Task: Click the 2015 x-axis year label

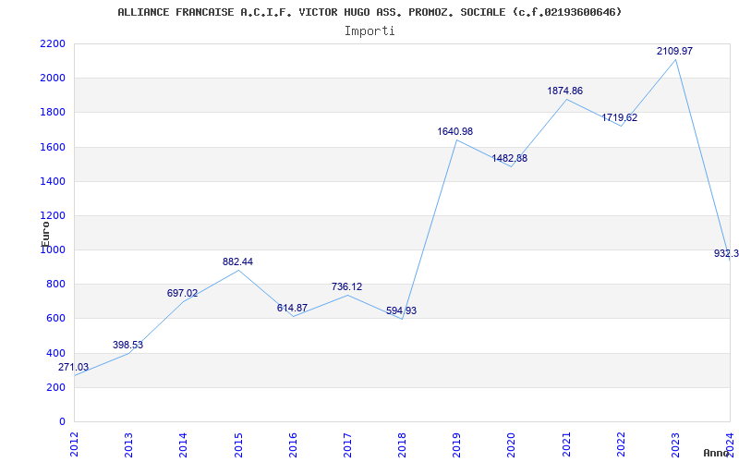Action: click(x=238, y=444)
